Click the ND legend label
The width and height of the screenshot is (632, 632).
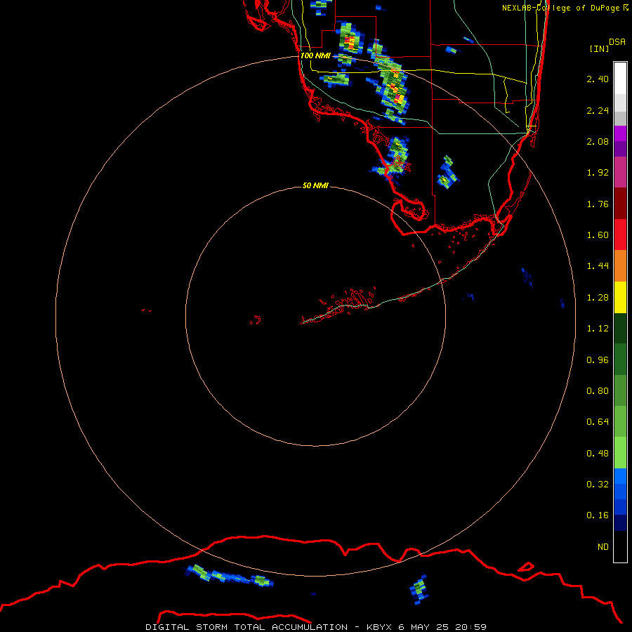tap(603, 547)
